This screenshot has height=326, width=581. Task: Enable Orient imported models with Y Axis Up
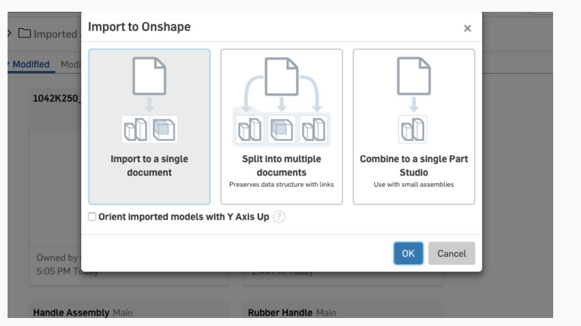pos(92,217)
